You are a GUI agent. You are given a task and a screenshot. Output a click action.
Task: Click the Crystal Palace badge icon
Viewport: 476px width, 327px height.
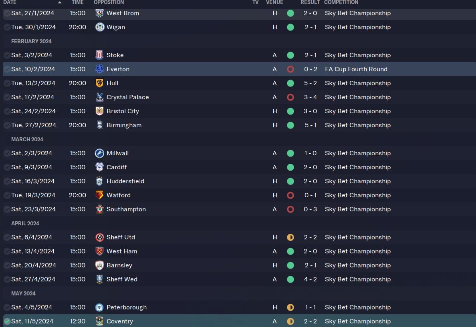(x=99, y=97)
